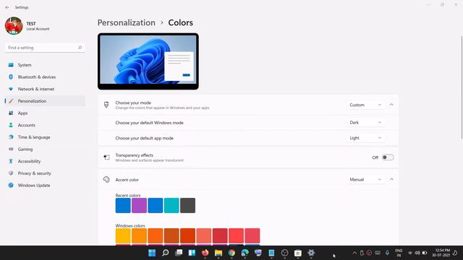Image resolution: width=463 pixels, height=260 pixels.
Task: Click the TEST Local Account name
Action: tap(38, 26)
